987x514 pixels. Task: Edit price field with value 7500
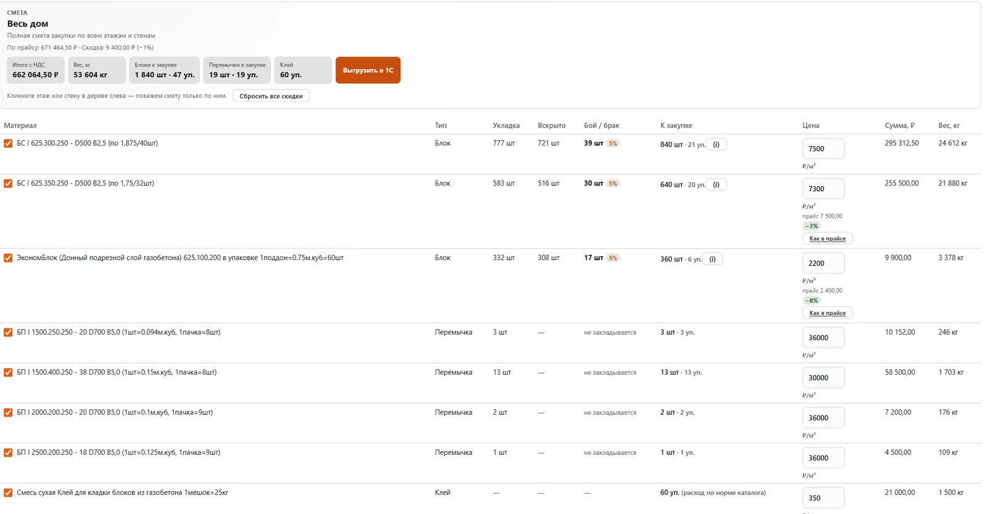[823, 149]
